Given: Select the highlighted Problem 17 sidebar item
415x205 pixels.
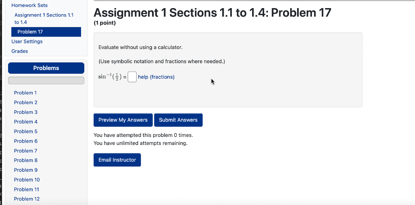Looking at the screenshot, I should coord(46,32).
